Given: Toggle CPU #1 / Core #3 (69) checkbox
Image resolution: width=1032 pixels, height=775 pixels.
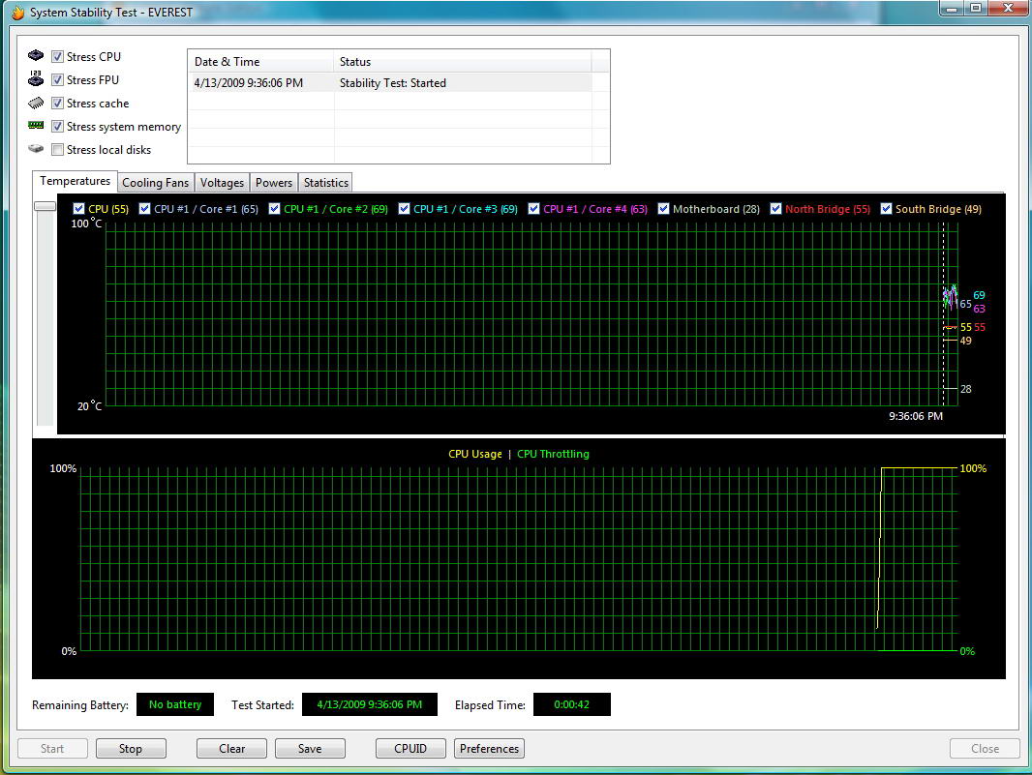Looking at the screenshot, I should coord(404,209).
